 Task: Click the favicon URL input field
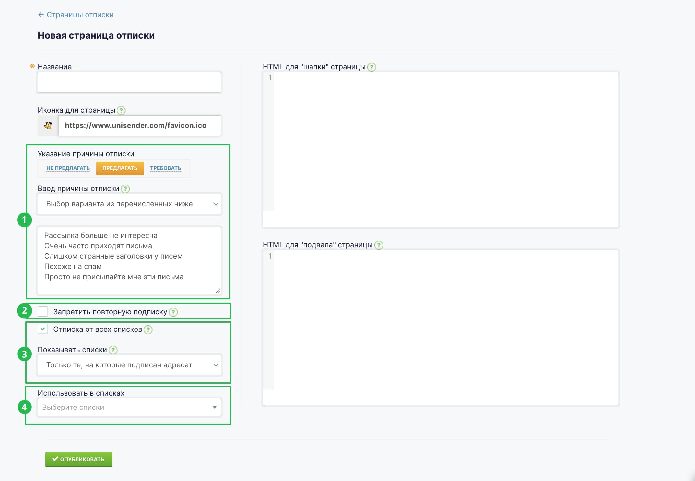point(140,126)
